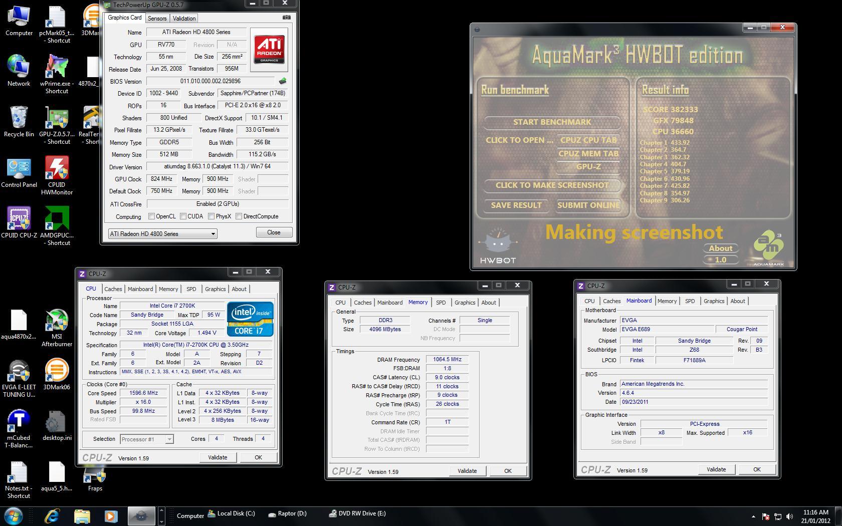
Task: Click CPUZ MEM TAB button in AquaMark
Action: point(588,154)
